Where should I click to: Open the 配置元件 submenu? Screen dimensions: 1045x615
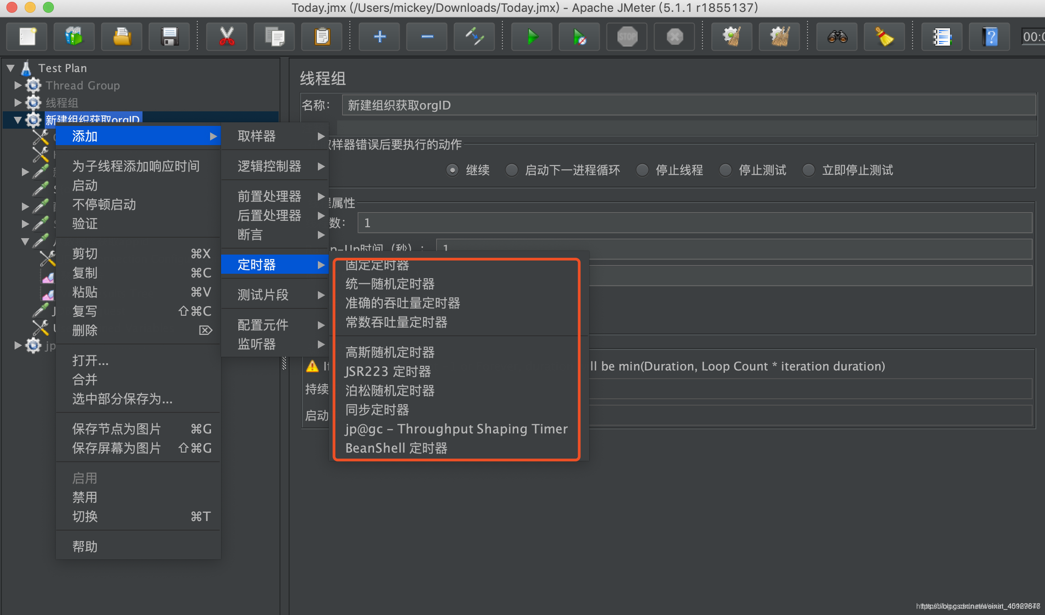[x=275, y=325]
